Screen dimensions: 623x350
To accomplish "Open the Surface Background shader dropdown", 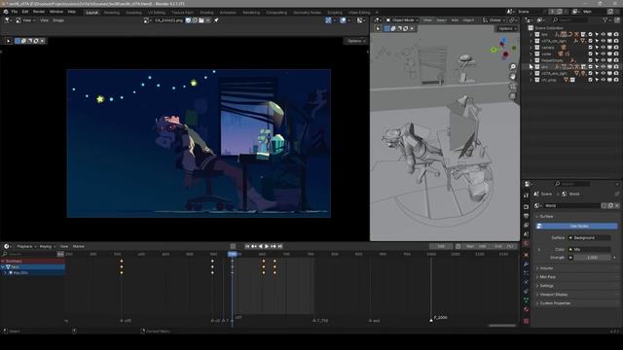I will (589, 237).
